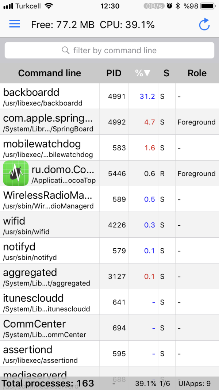Viewport: 219px width, 390px height.
Task: Sort by Command line column header
Action: (x=50, y=73)
